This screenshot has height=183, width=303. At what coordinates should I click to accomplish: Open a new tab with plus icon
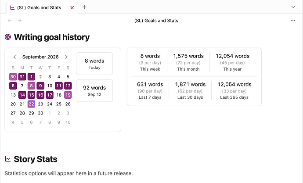pyautogui.click(x=84, y=7)
